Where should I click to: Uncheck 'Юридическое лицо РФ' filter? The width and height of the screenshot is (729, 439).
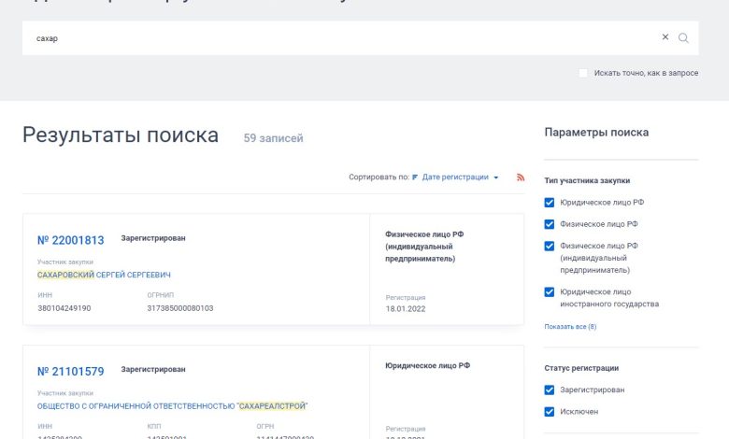click(x=550, y=203)
